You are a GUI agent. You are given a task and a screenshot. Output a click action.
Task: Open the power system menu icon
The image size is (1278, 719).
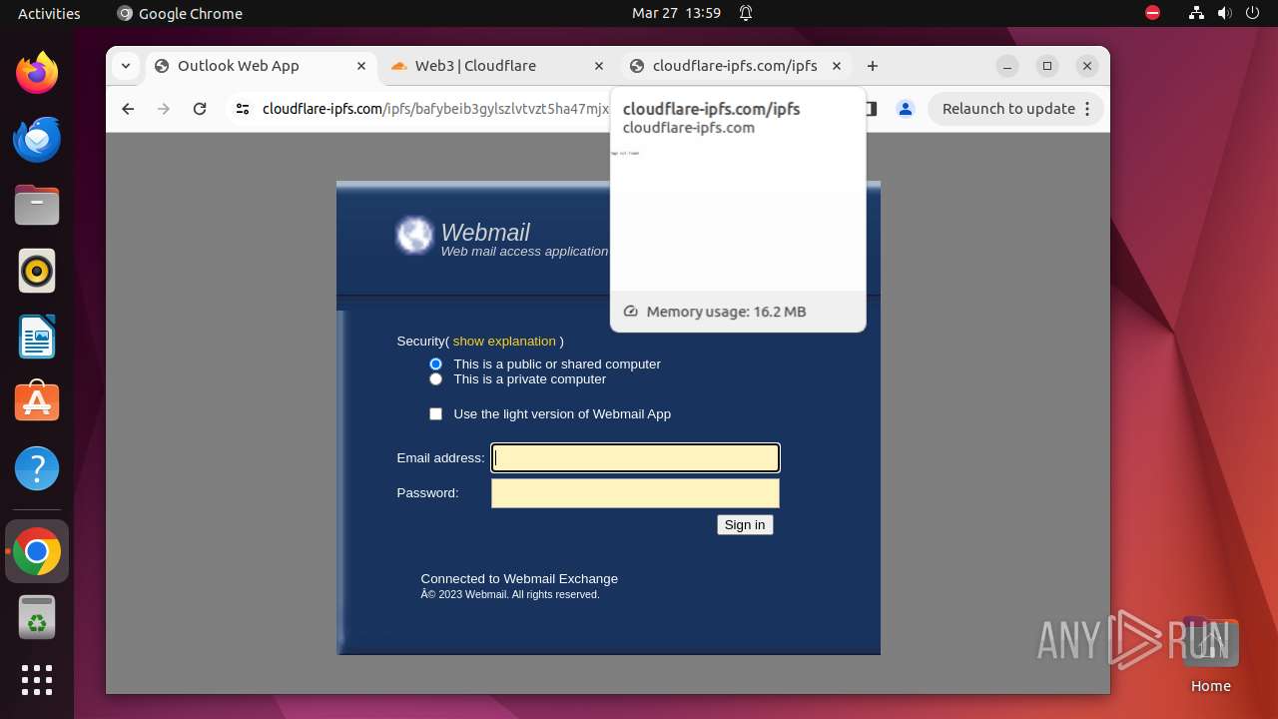(x=1252, y=13)
